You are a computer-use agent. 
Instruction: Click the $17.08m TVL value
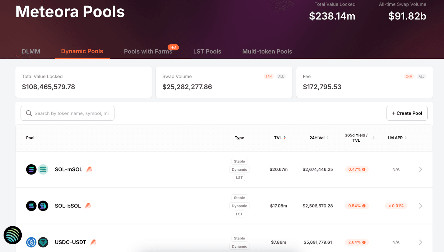pyautogui.click(x=279, y=206)
